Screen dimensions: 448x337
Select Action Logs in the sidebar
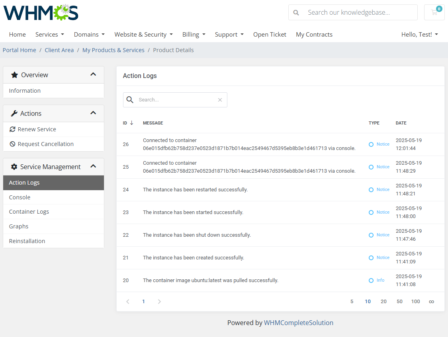pos(53,183)
